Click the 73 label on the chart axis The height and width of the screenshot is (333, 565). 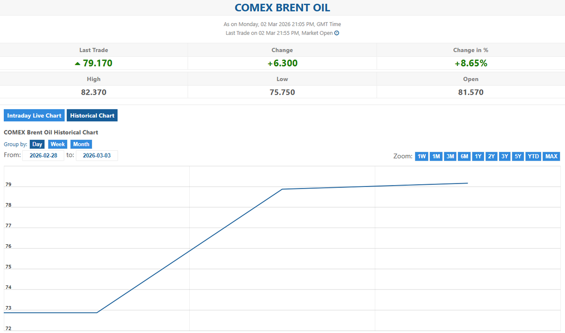tap(8, 308)
